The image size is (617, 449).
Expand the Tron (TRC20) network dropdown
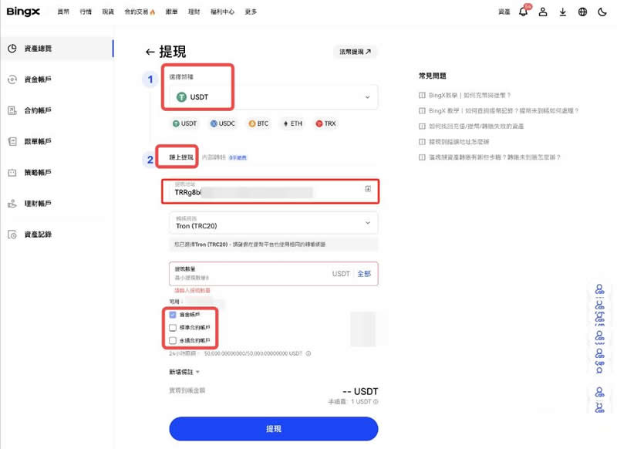[x=273, y=224]
